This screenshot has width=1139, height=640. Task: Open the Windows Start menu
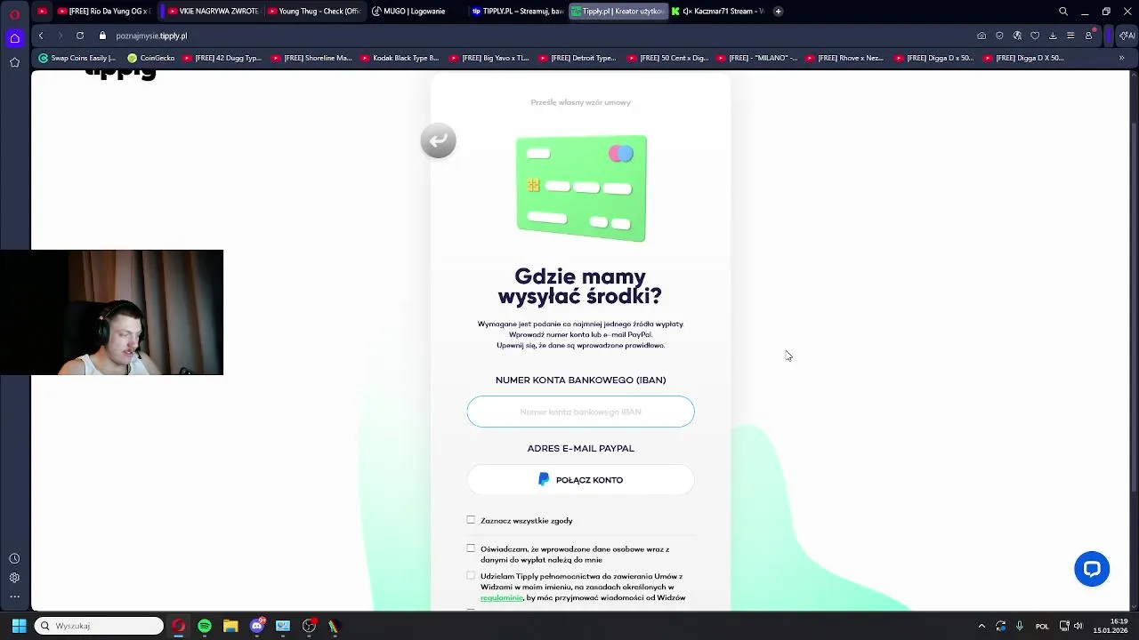(x=19, y=626)
